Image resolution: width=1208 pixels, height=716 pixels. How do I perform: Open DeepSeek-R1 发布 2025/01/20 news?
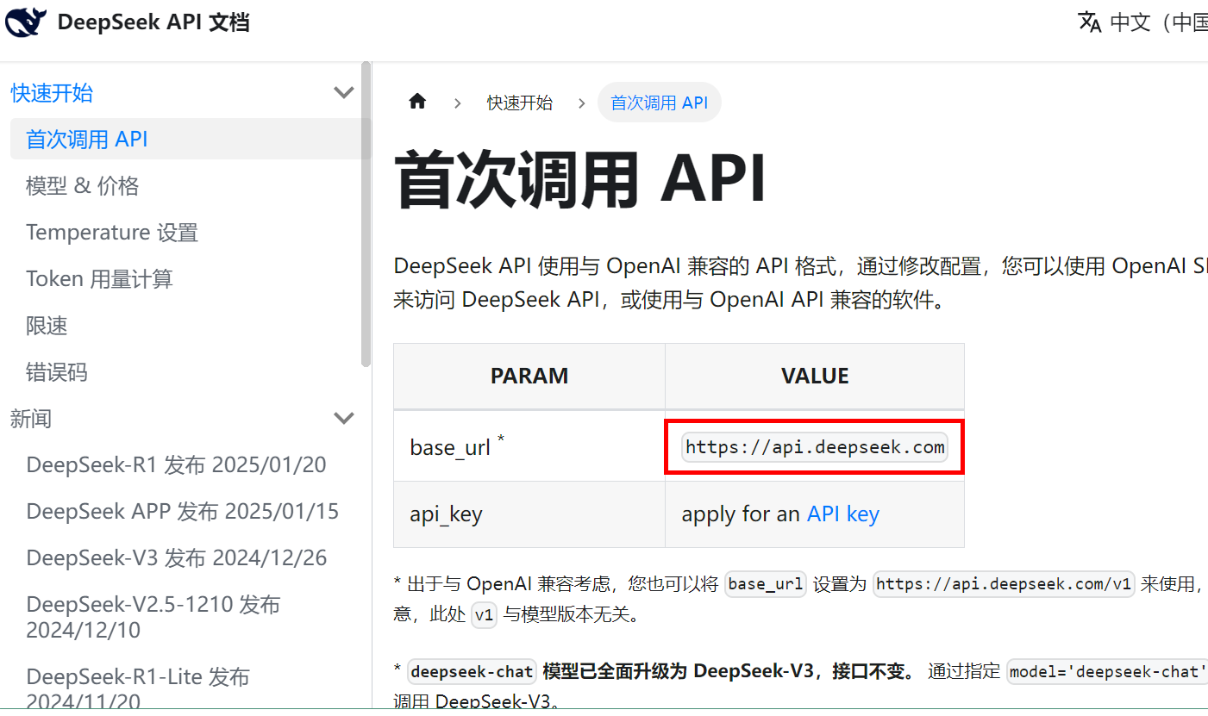176,465
